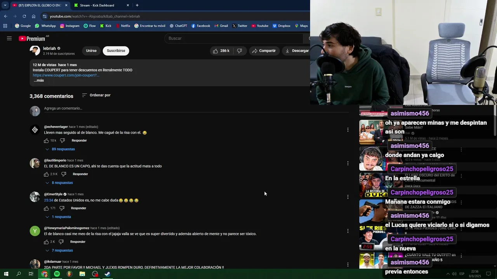Image resolution: width=497 pixels, height=279 pixels.
Task: Open Chrome tab search dropdown
Action: click(5, 5)
